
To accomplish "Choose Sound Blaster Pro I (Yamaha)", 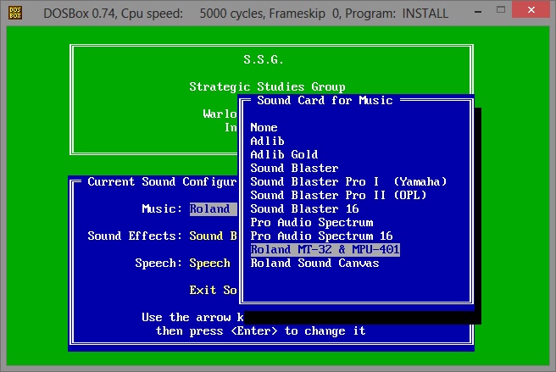I will (x=348, y=181).
